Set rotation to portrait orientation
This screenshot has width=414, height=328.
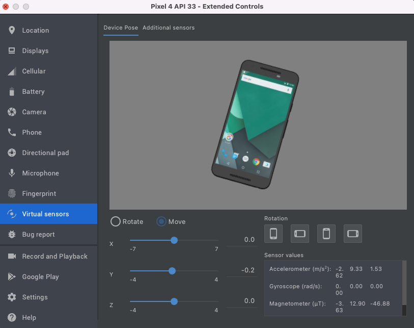[273, 234]
